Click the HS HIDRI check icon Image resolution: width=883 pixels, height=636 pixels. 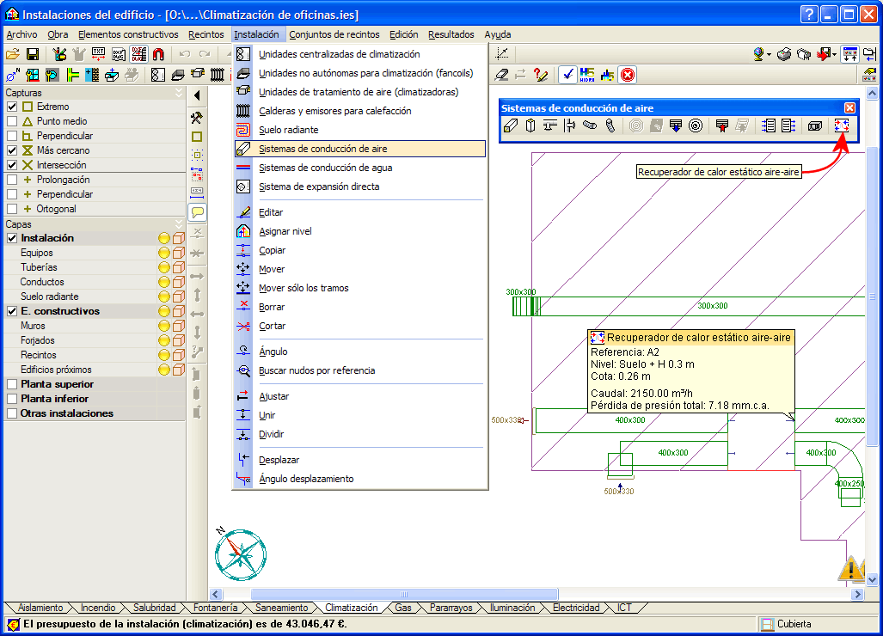tap(588, 75)
